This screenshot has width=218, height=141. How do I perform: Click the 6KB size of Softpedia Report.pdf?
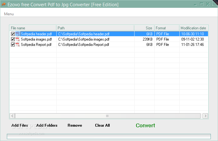pyautogui.click(x=149, y=44)
